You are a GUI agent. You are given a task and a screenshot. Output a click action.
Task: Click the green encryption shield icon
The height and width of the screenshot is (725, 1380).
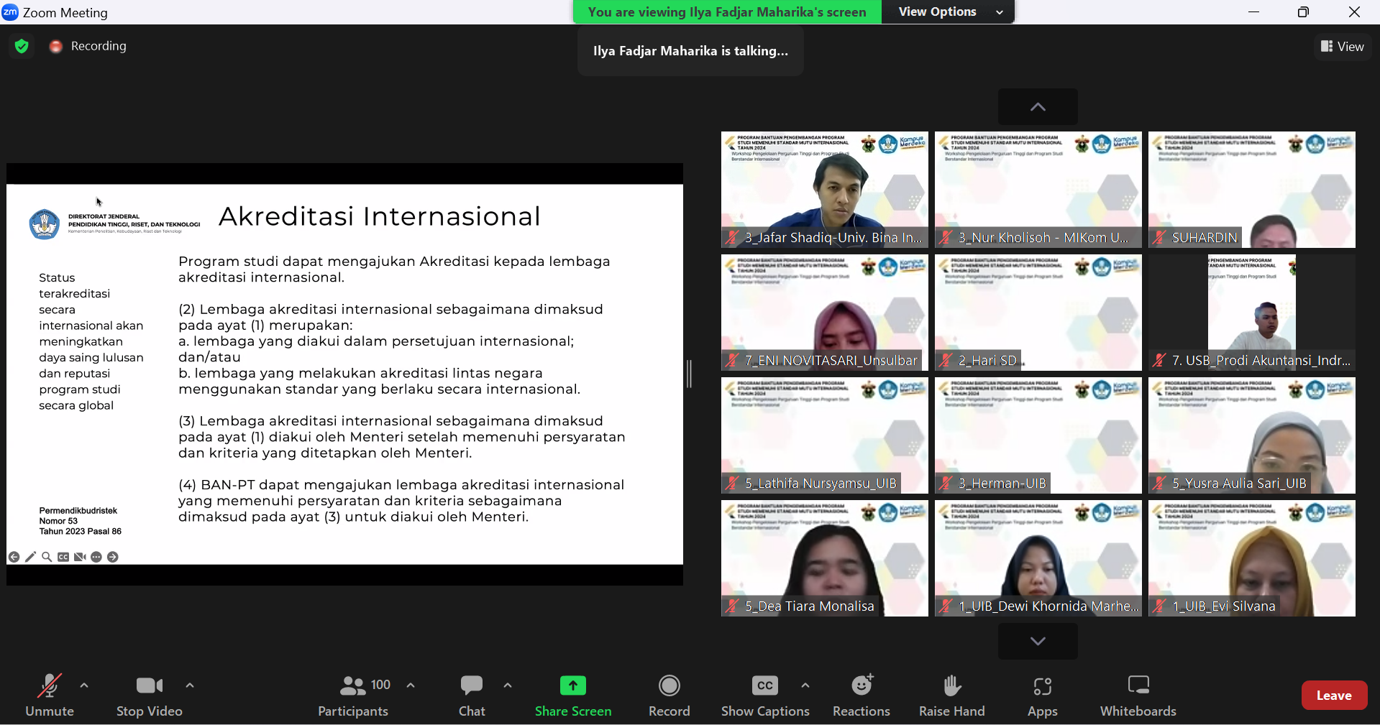(22, 46)
